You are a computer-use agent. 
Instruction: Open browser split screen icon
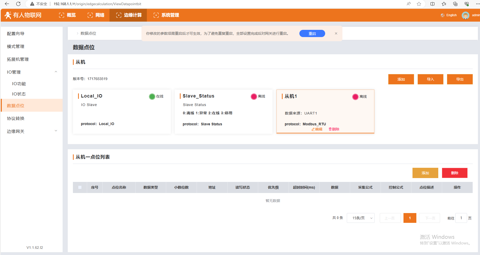pos(432,4)
